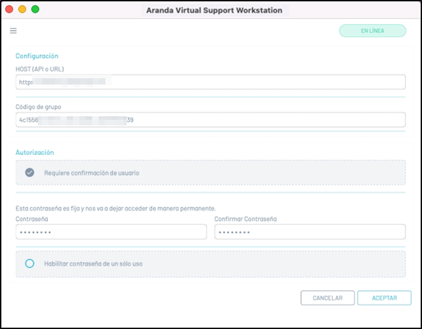Uncheck the Requiere confirmación de usuario checkmark
422x329 pixels.
[x=30, y=173]
